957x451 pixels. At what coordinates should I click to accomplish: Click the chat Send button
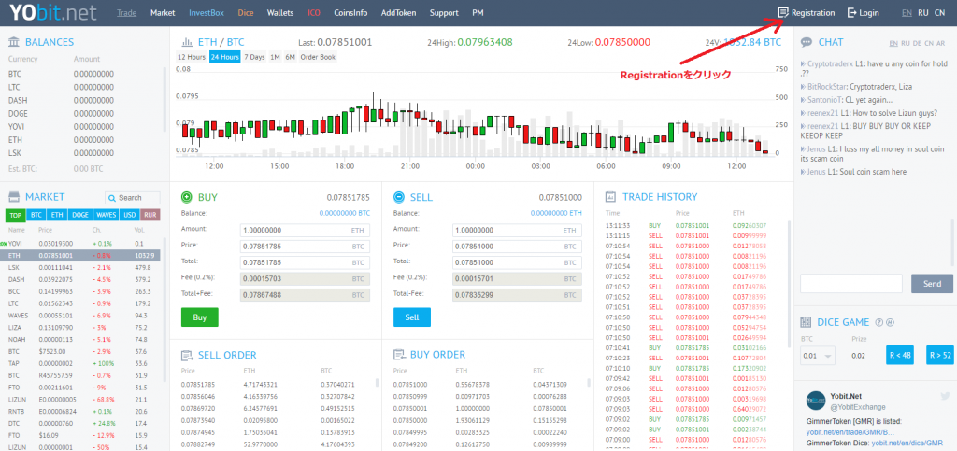[x=932, y=284]
